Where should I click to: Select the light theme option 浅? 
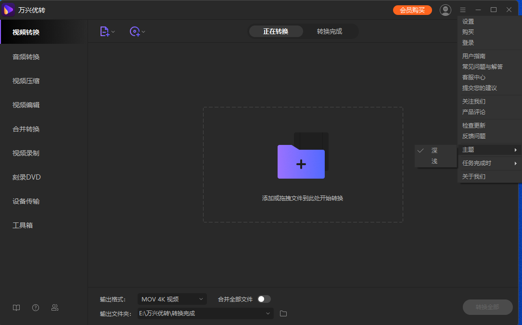(x=434, y=161)
